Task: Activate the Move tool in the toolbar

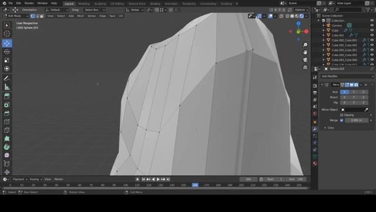Action: point(6,43)
